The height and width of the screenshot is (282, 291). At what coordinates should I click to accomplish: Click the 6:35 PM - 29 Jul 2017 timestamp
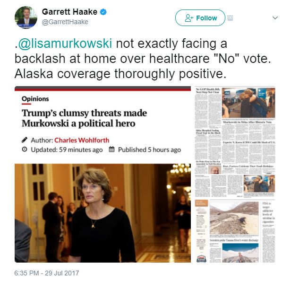(x=47, y=273)
